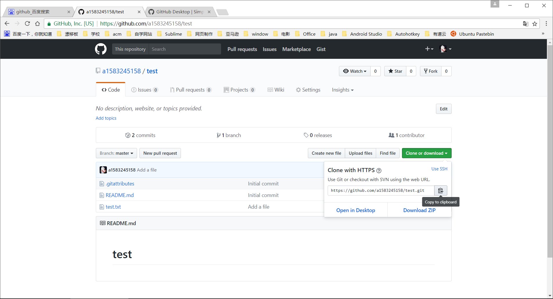Viewport: 553px width, 299px height.
Task: Click the Edit description button
Action: pyautogui.click(x=444, y=109)
